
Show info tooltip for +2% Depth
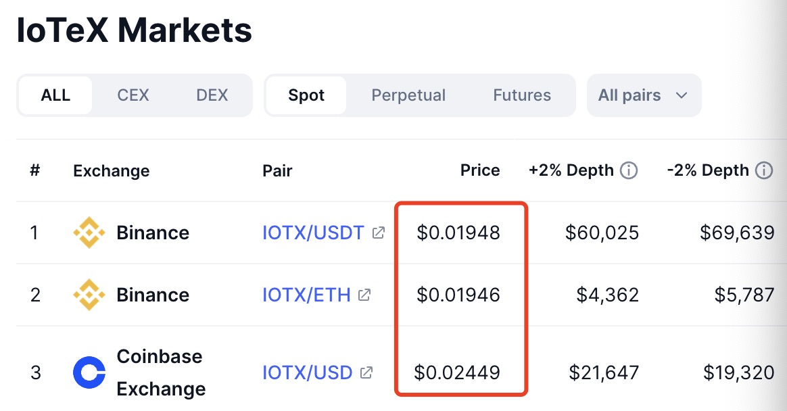click(629, 170)
